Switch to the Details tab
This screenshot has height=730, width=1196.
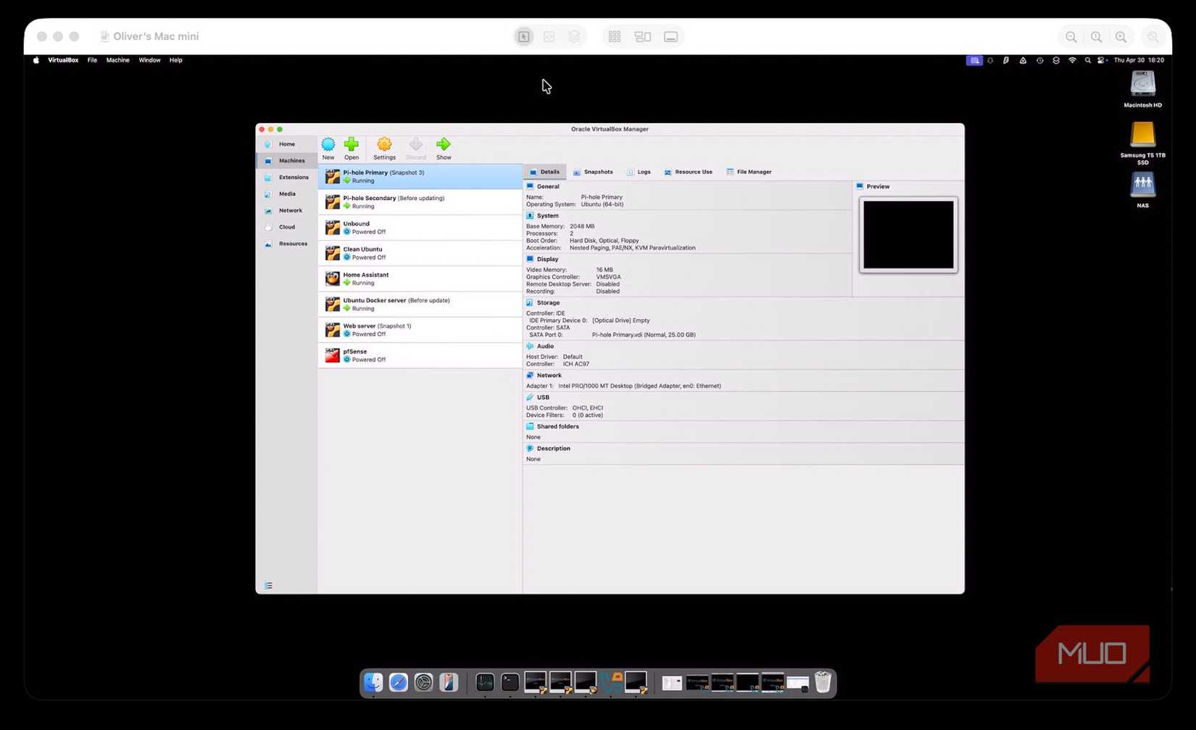tap(545, 173)
